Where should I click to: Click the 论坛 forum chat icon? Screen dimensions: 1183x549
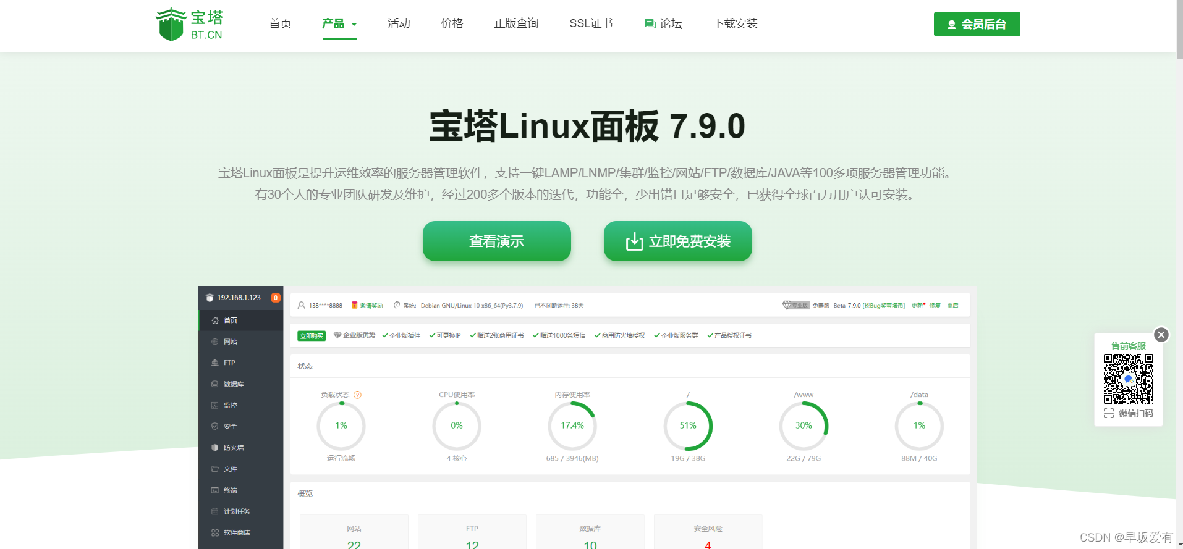pyautogui.click(x=650, y=23)
